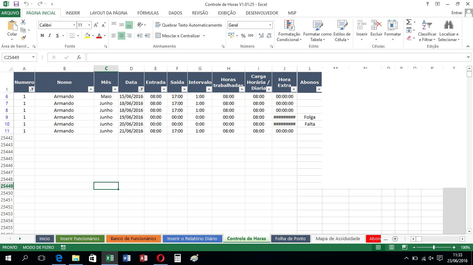Viewport: 473px width, 265px height.
Task: Open the Banco de Funcionários sheet tab
Action: pyautogui.click(x=133, y=238)
